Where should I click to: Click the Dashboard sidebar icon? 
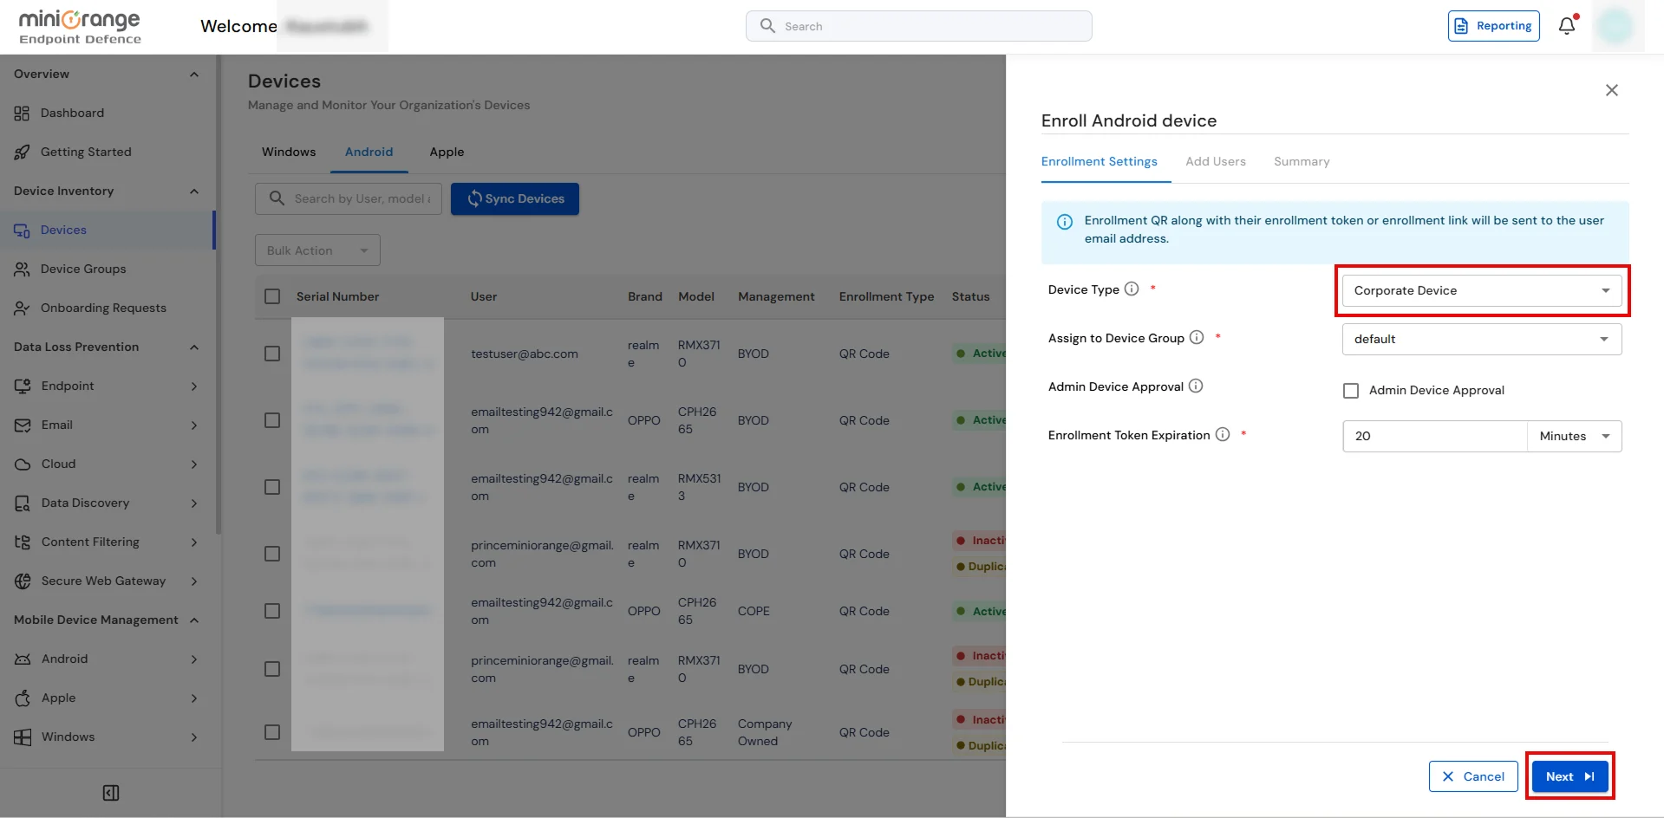pyautogui.click(x=22, y=114)
